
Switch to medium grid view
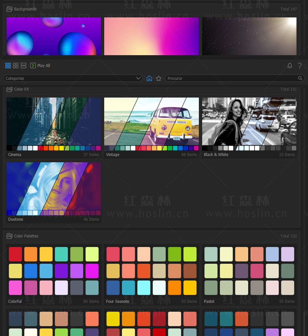[x=16, y=66]
